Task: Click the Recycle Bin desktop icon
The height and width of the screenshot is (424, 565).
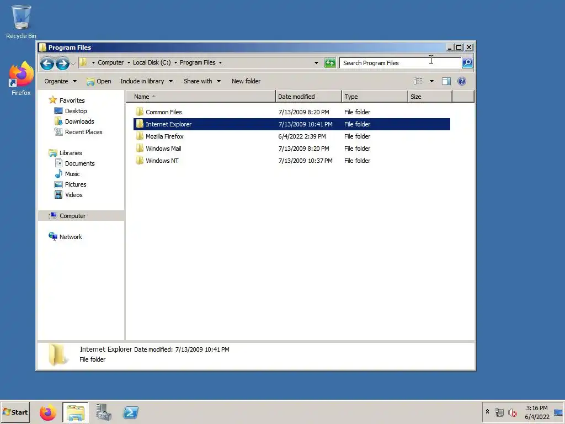Action: tap(21, 22)
